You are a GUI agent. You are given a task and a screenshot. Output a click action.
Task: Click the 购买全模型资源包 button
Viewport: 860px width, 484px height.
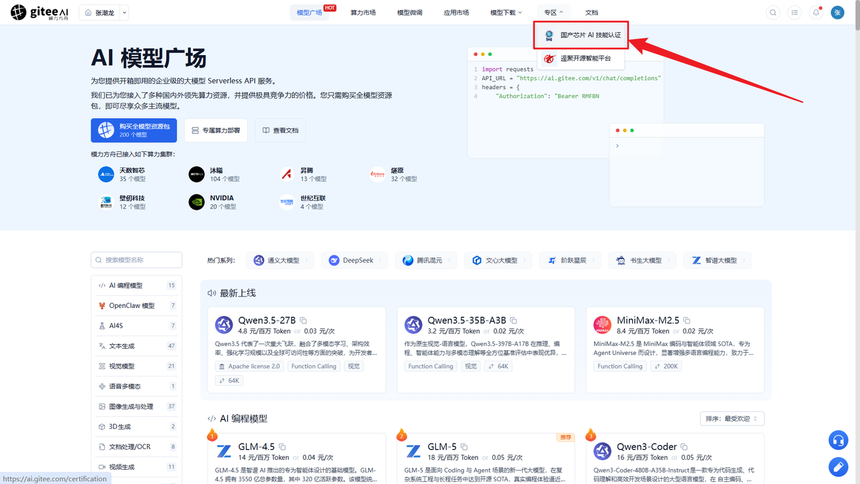(134, 130)
